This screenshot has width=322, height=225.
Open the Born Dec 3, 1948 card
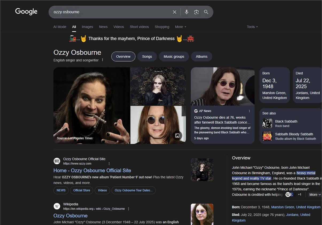(275, 85)
